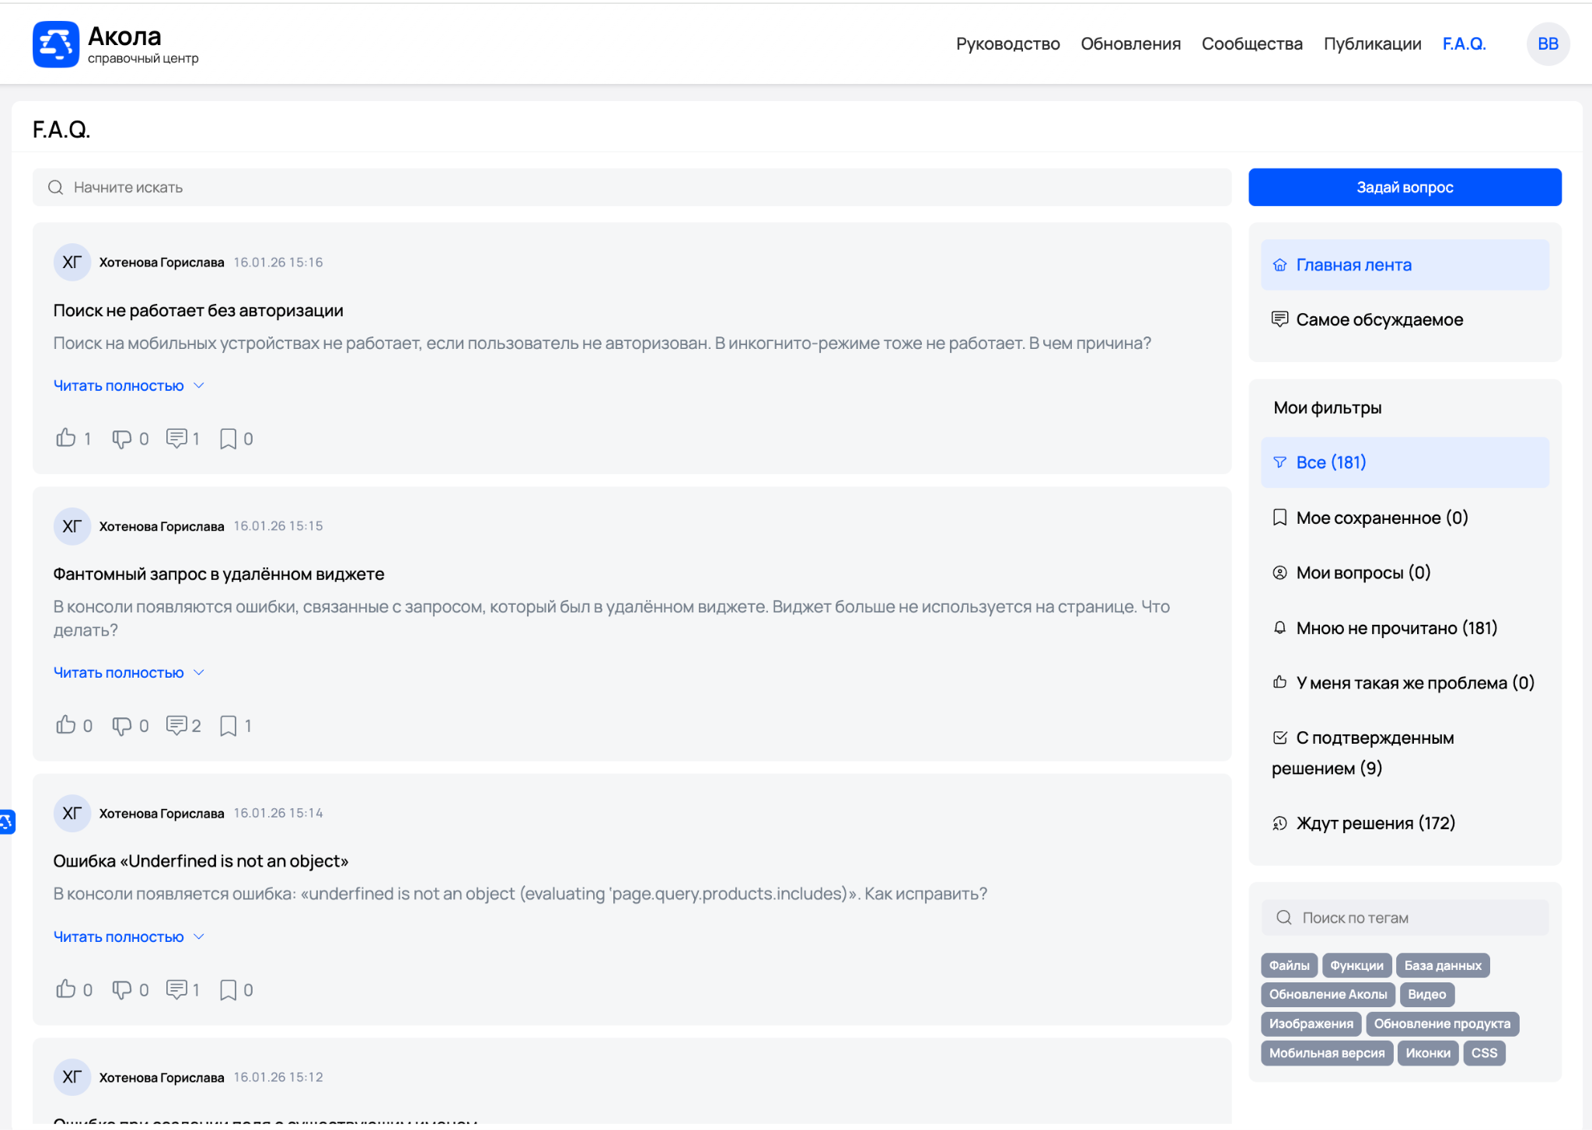Bookmark the phantom request in deleted widget post
1592x1130 pixels.
(x=228, y=726)
